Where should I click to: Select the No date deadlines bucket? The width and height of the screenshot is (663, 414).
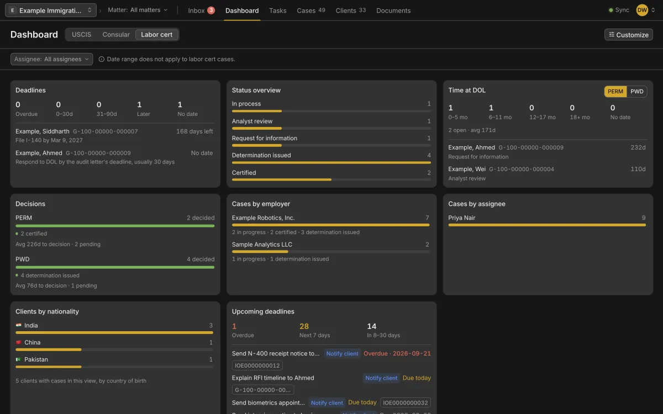(187, 109)
